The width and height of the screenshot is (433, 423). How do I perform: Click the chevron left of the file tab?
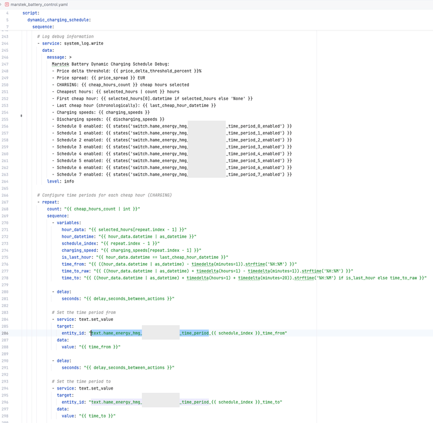coord(2,4)
